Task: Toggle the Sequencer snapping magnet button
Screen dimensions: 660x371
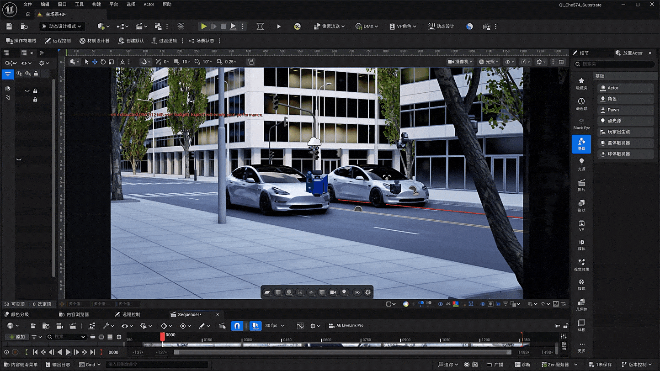Action: (237, 326)
